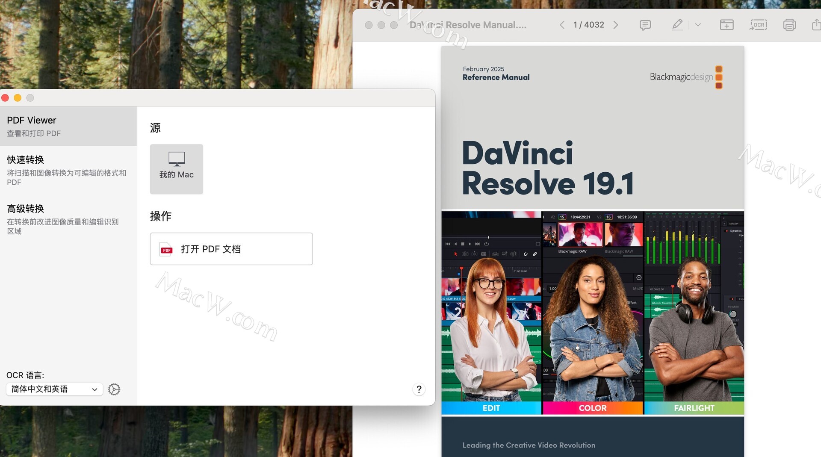The width and height of the screenshot is (821, 457).
Task: Run OCR recognition from PDF toolbar
Action: tap(758, 25)
